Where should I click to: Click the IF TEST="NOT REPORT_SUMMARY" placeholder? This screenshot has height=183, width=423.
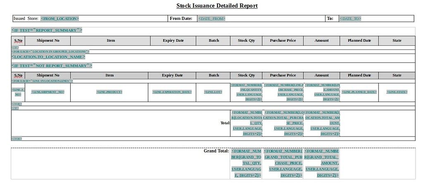(52, 66)
